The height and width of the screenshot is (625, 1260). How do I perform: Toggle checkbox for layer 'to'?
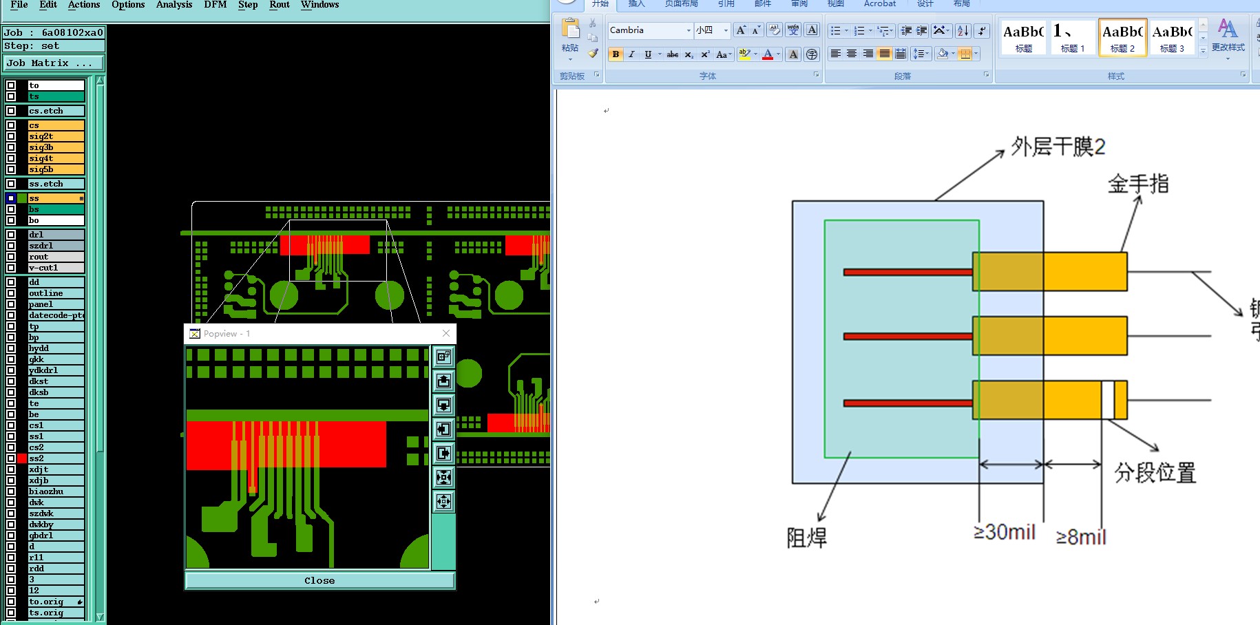pyautogui.click(x=11, y=85)
